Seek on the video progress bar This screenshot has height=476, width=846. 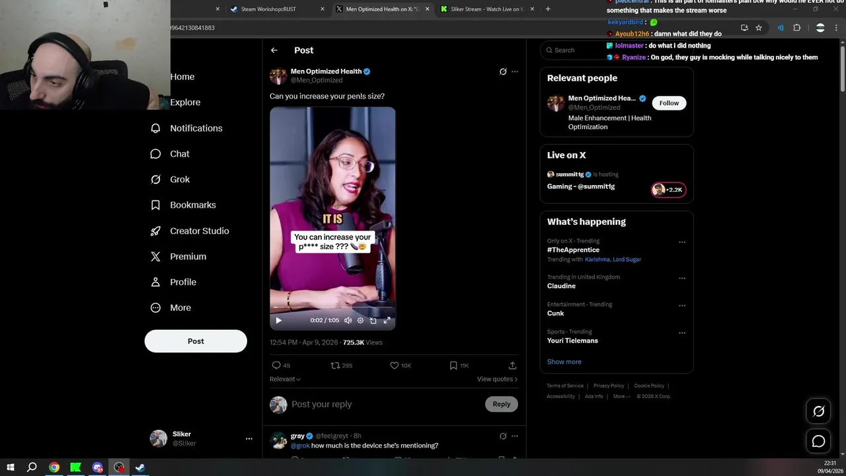332,307
